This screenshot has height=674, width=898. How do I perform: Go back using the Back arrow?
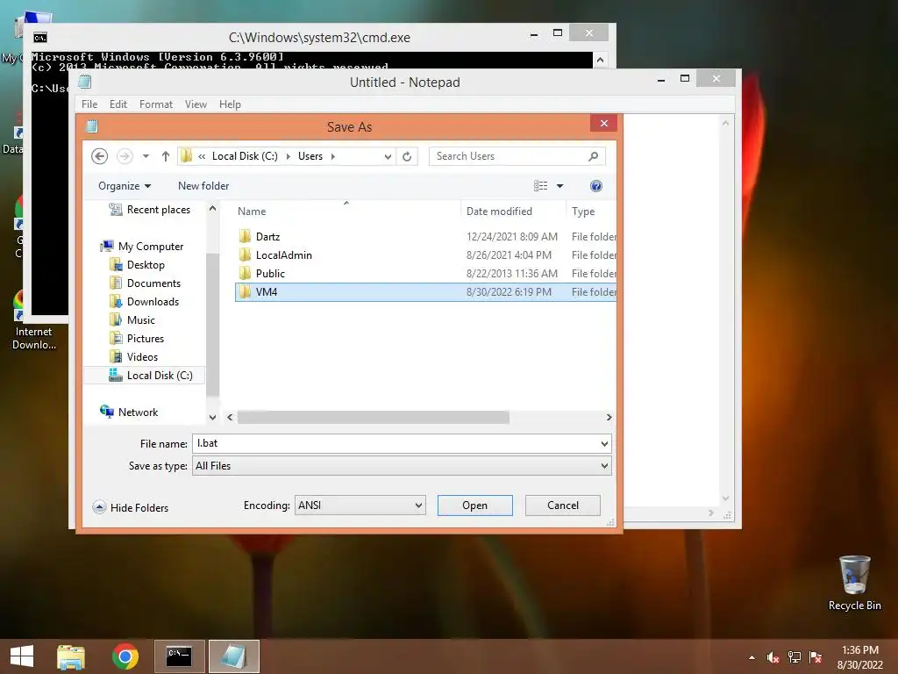(x=100, y=156)
